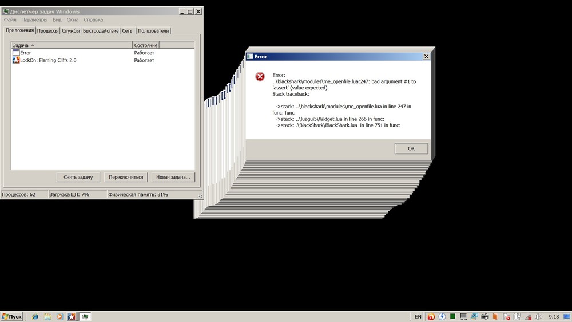
Task: Click the Task Manager title bar icon
Action: tap(6, 11)
